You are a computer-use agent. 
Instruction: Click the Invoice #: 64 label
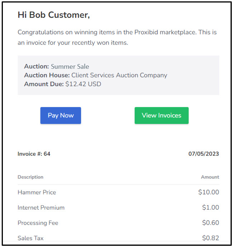click(x=34, y=154)
